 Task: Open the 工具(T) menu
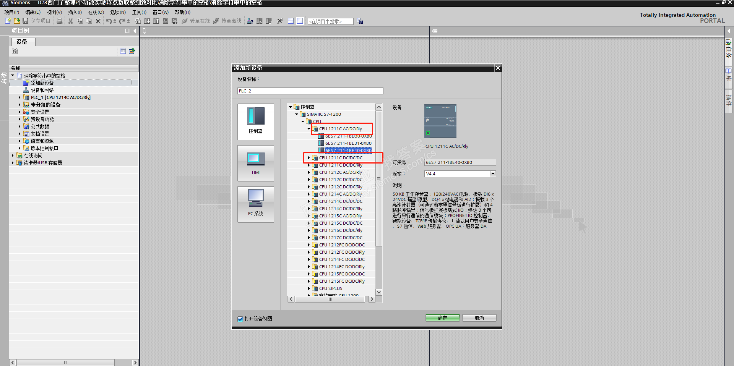point(139,12)
